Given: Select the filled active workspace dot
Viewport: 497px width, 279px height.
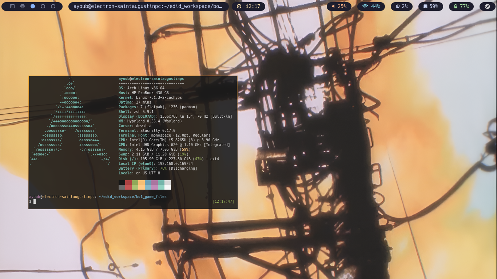Looking at the screenshot, I should pos(33,7).
